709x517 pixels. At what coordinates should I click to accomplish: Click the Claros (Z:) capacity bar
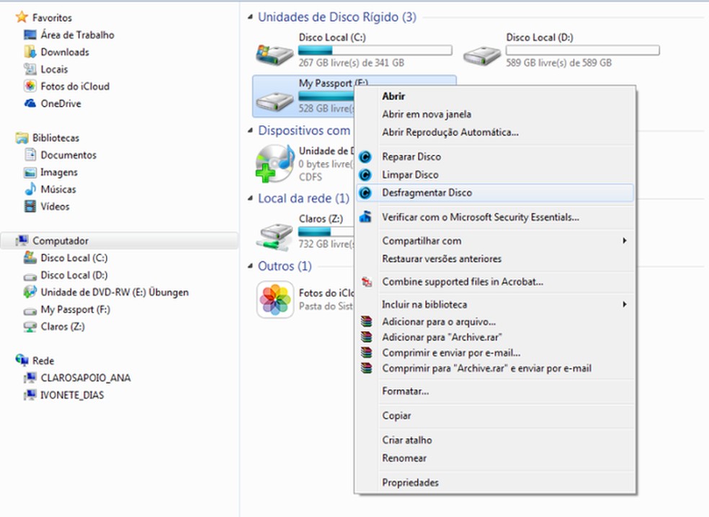326,231
